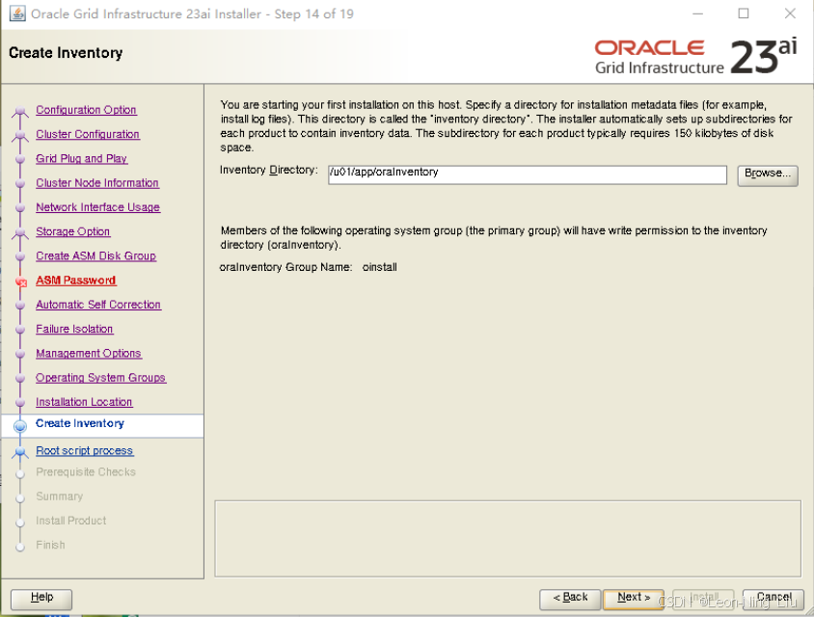Viewport: 814px width, 617px height.
Task: Proceed with the Next button
Action: tap(634, 599)
